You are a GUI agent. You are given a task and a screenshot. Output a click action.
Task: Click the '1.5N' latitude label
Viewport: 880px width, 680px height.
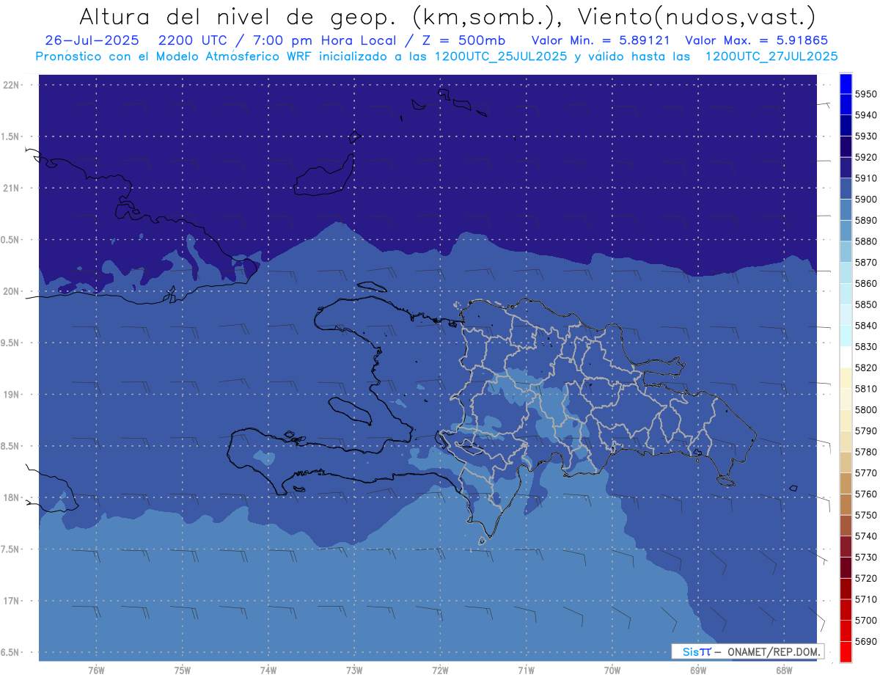pos(12,136)
